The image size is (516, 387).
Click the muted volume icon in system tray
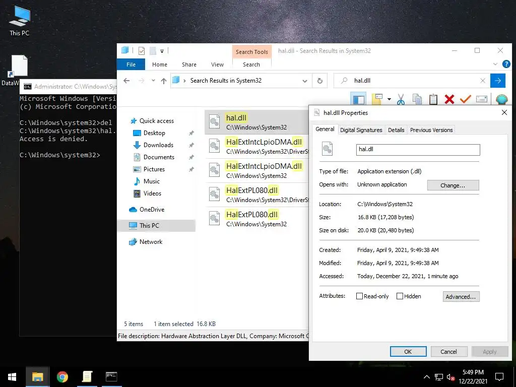click(x=450, y=377)
